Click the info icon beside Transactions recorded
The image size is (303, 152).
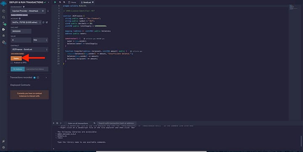pyautogui.click(x=38, y=78)
